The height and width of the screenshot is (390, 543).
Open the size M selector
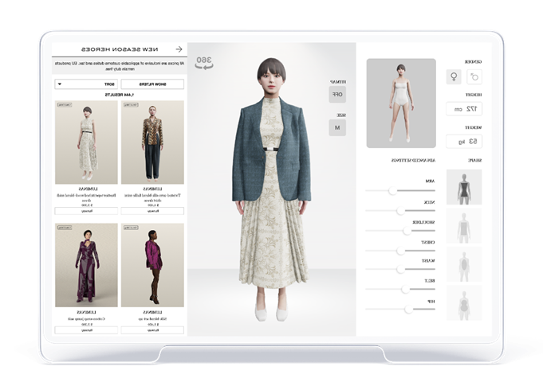coord(337,127)
